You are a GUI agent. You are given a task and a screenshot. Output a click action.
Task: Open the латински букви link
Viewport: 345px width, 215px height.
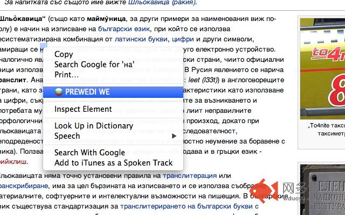141,39
